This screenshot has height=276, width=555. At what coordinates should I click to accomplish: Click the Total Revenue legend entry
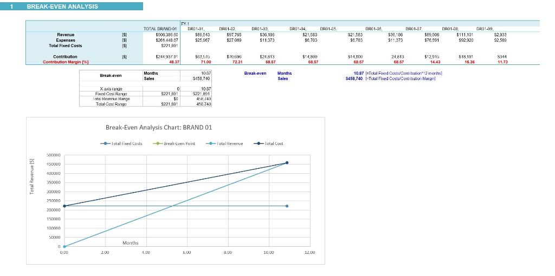click(x=224, y=143)
